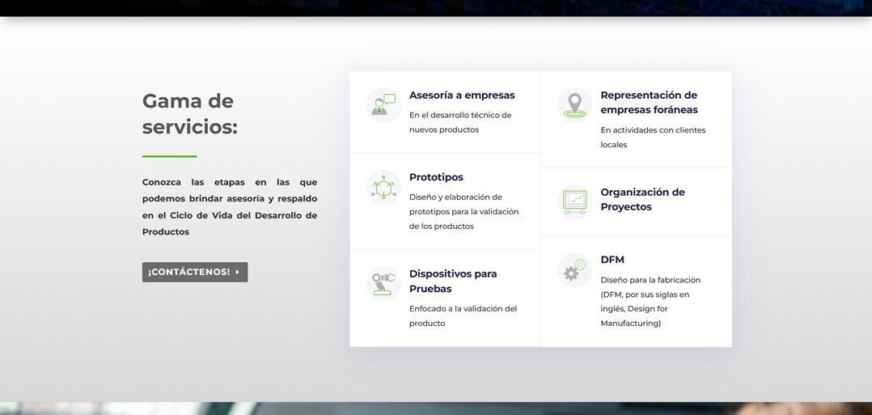Image resolution: width=872 pixels, height=415 pixels.
Task: Click the 'Conozca las etapas' intro paragraph
Action: click(x=230, y=207)
